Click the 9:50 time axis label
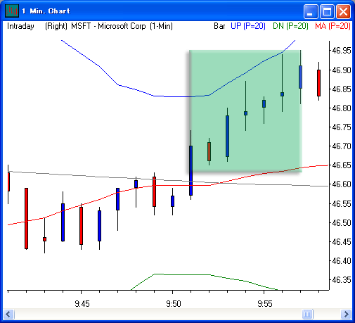Screen dimensions: 355x323 point(174,304)
